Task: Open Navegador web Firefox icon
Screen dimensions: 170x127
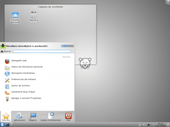Action: [7, 61]
